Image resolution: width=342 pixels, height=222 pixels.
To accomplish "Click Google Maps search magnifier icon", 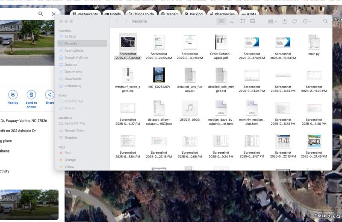I will coord(41,14).
